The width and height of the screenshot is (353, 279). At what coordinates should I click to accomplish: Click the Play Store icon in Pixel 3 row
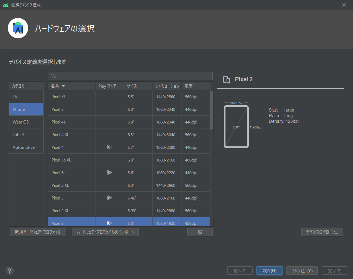[x=110, y=198]
